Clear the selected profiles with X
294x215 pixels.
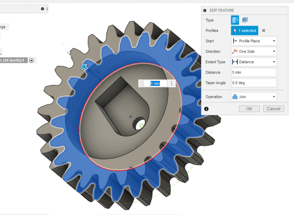(264, 31)
